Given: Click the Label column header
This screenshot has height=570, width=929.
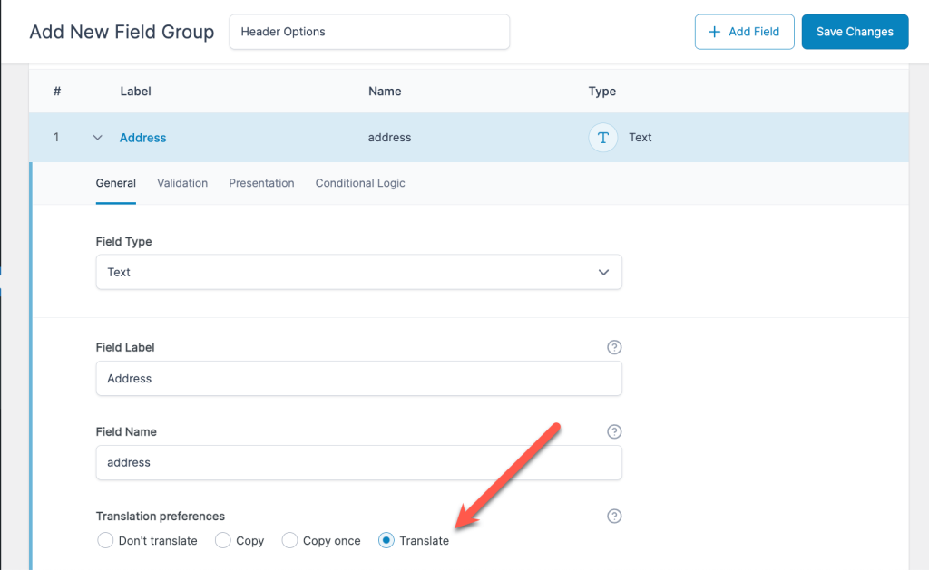Looking at the screenshot, I should pyautogui.click(x=135, y=92).
